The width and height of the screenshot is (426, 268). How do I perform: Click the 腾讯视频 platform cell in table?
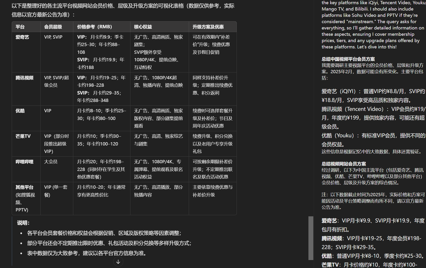26,89
